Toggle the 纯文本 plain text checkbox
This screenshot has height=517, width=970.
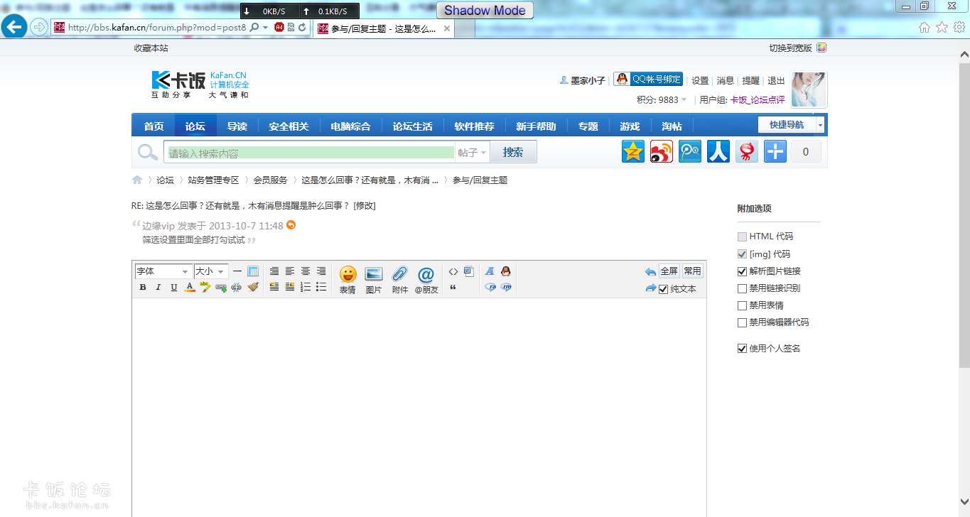click(663, 289)
